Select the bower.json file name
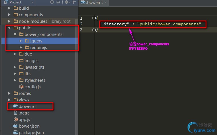Viewport: 217px width, 135px height. click(29, 126)
